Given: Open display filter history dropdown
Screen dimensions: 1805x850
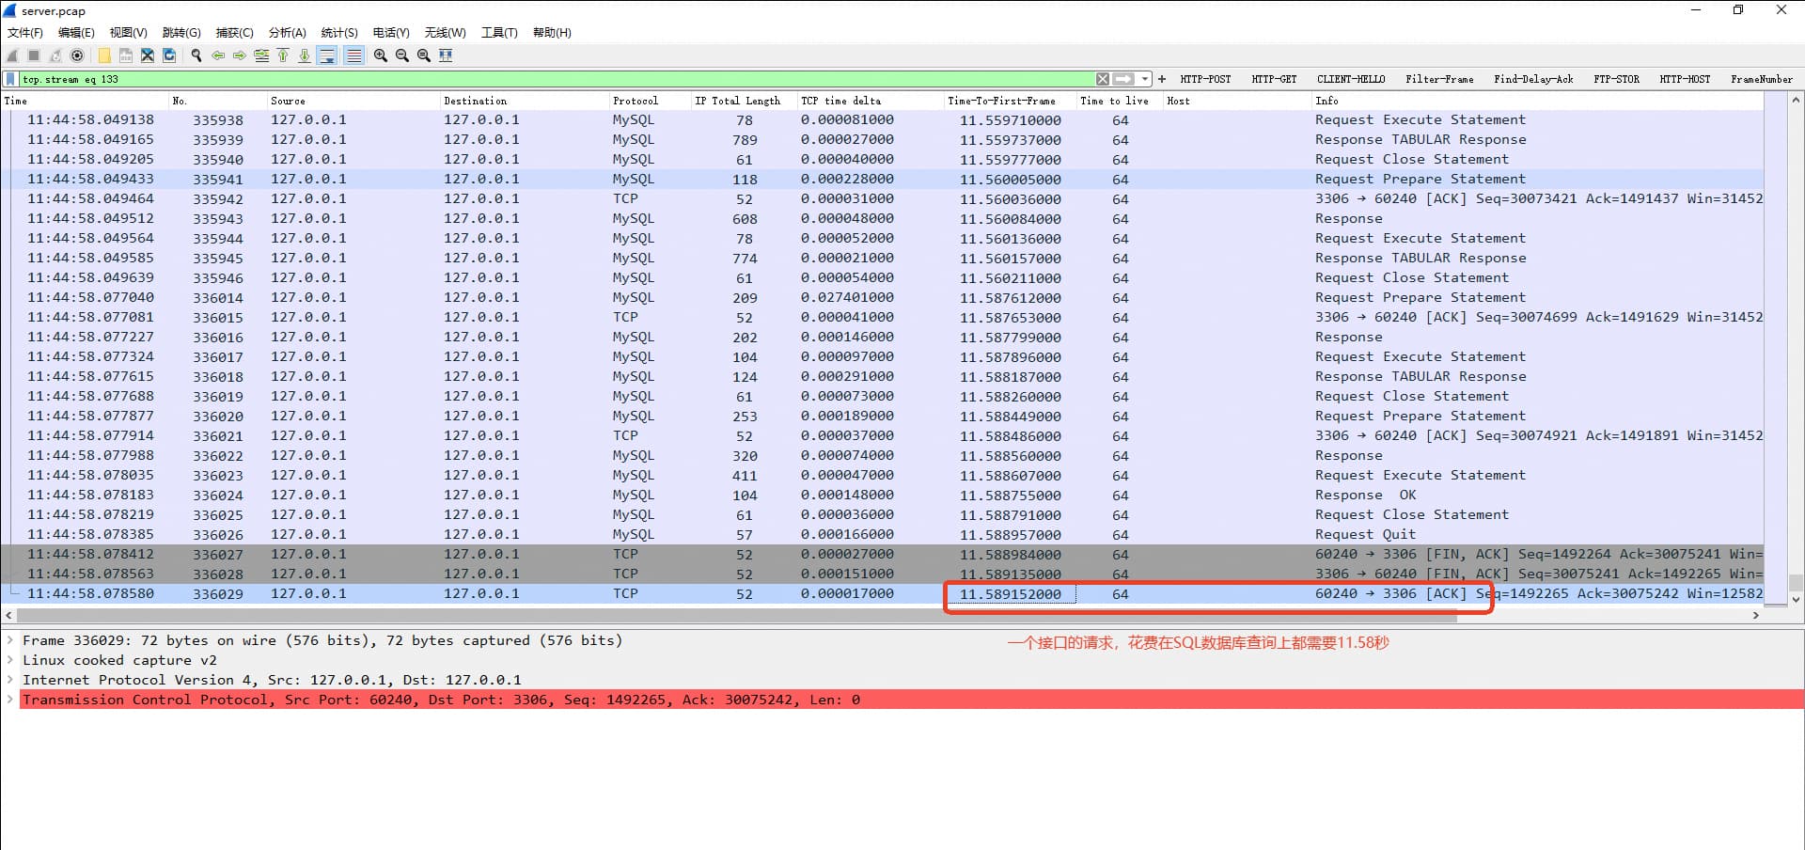Looking at the screenshot, I should tap(1145, 79).
